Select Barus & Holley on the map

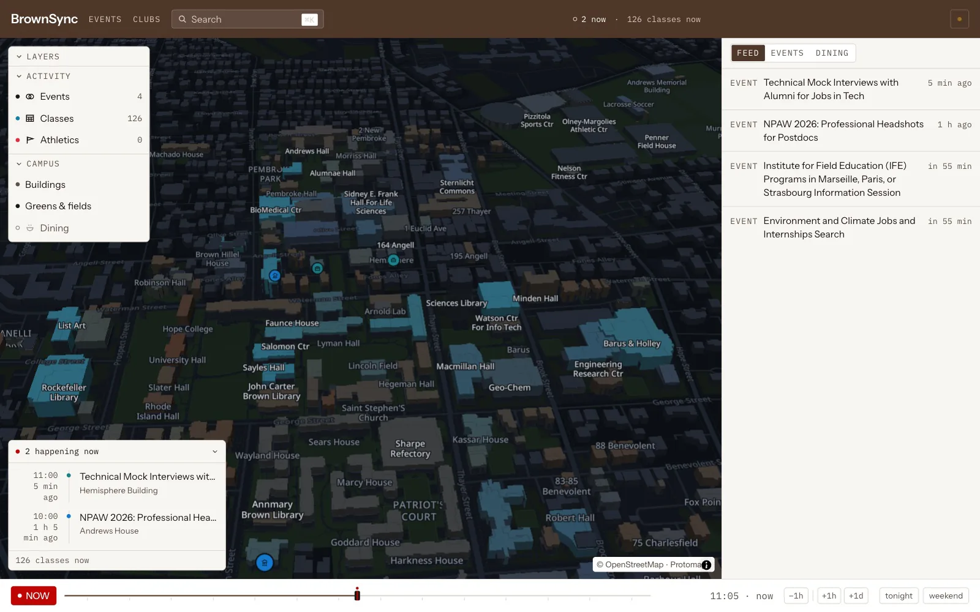tap(632, 343)
